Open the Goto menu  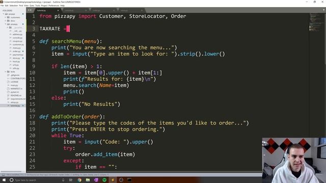(x=32, y=6)
